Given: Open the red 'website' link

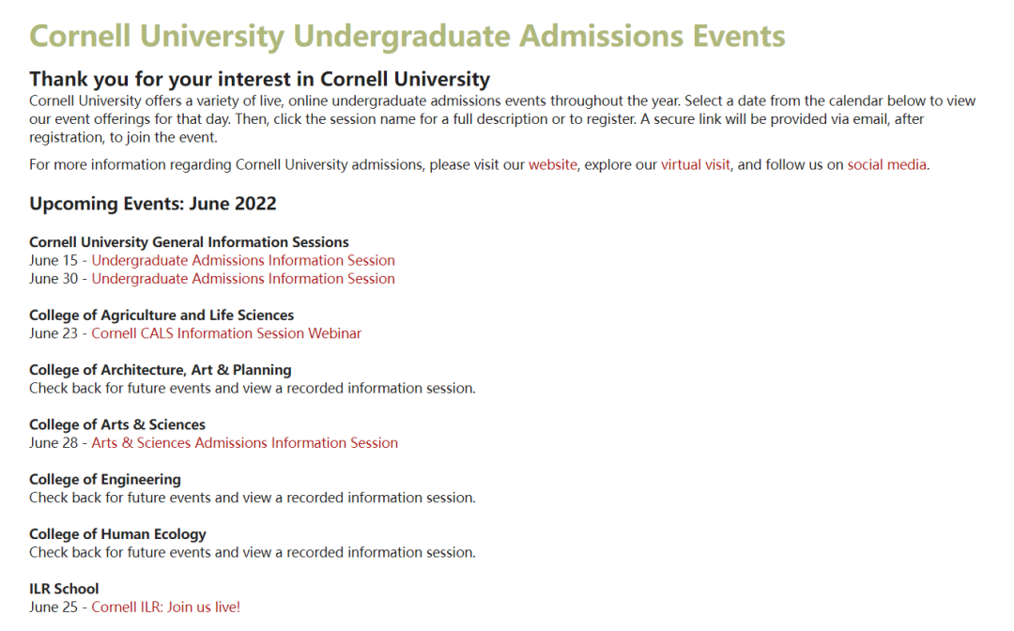Looking at the screenshot, I should coord(552,165).
